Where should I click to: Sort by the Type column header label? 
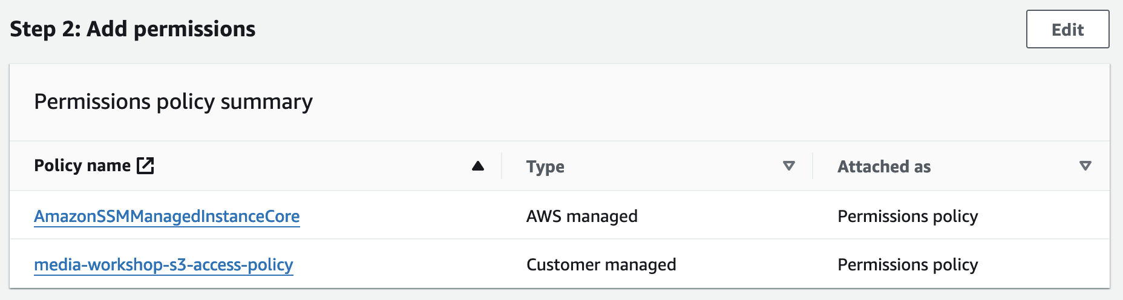(545, 166)
